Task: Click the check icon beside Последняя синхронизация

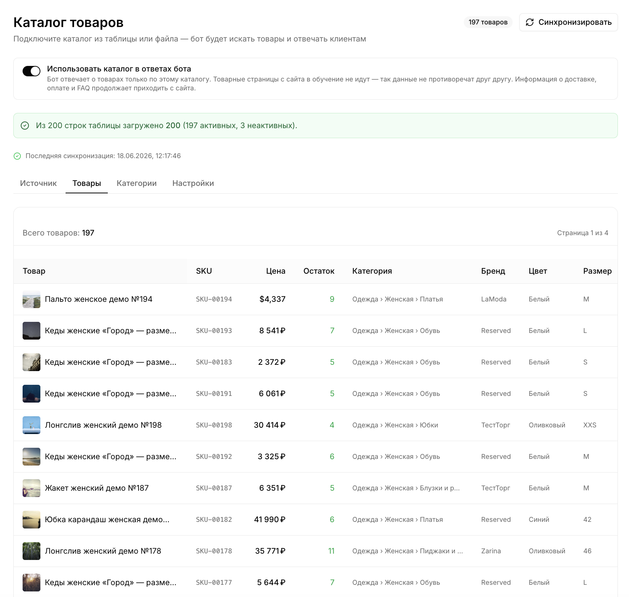Action: 17,156
